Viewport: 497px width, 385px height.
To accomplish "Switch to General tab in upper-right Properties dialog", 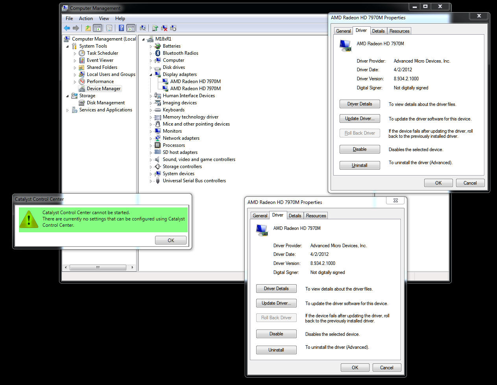I will coord(343,31).
